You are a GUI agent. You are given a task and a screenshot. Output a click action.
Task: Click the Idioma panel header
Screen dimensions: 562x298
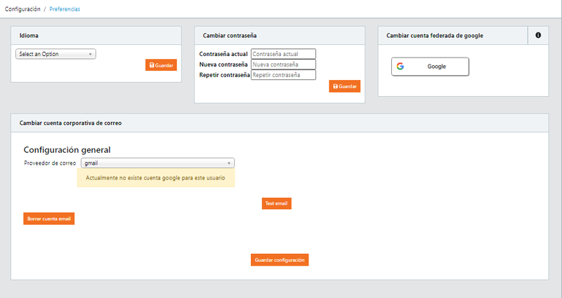click(29, 35)
